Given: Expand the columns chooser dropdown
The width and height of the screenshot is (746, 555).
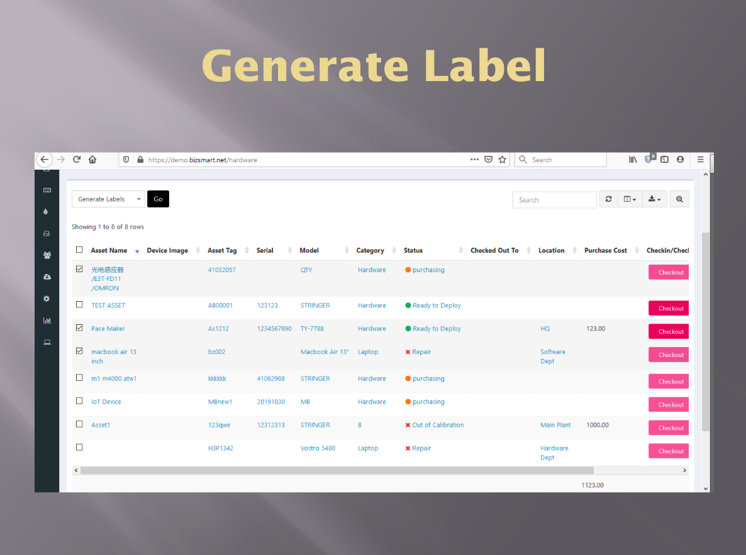Looking at the screenshot, I should (630, 199).
